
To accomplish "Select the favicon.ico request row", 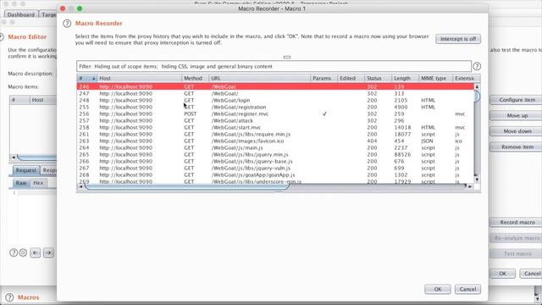I will pyautogui.click(x=275, y=141).
